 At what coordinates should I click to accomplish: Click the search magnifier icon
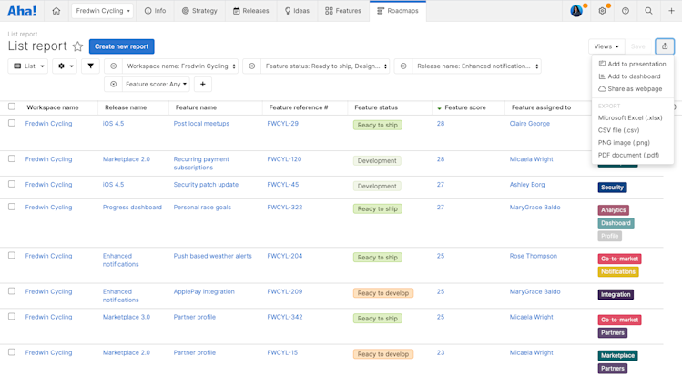pyautogui.click(x=648, y=11)
